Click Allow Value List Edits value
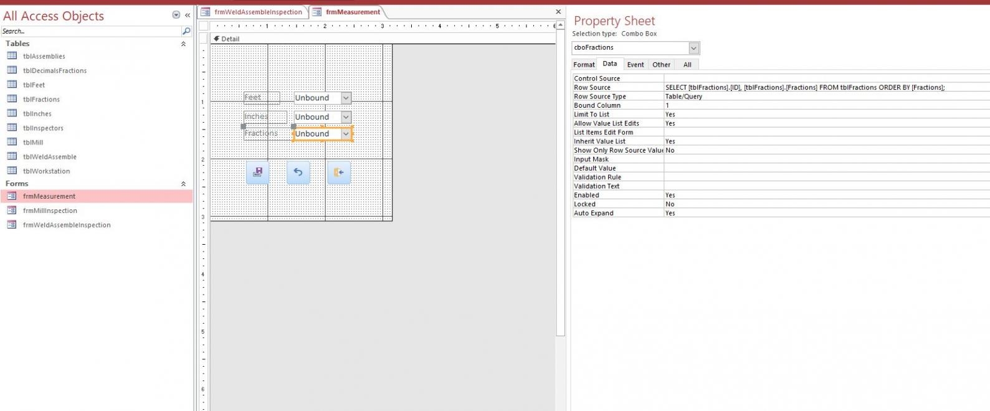 pyautogui.click(x=826, y=123)
